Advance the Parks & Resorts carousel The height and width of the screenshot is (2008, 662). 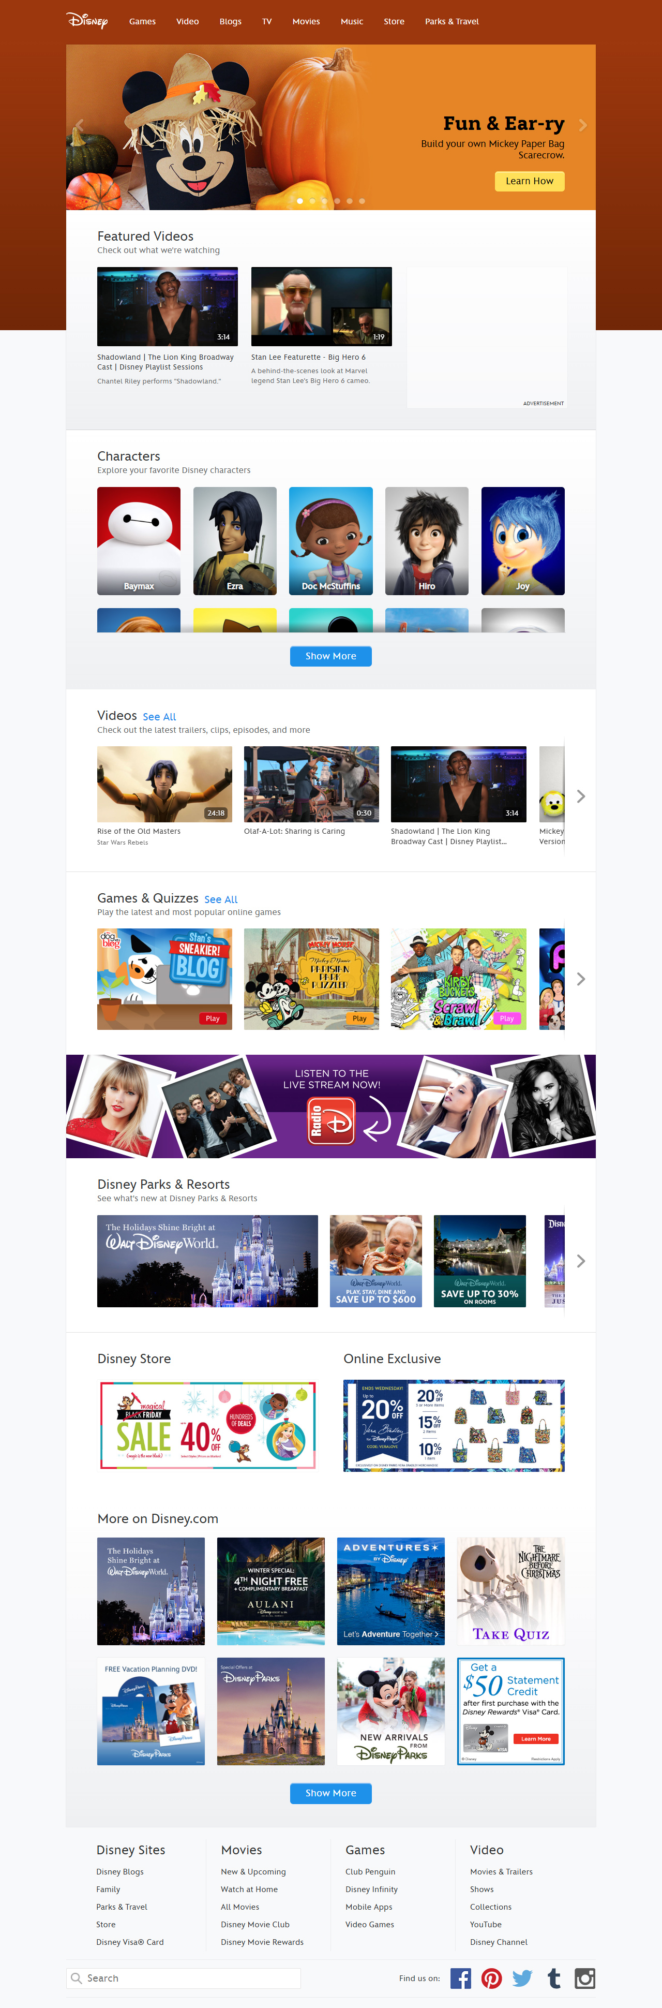coord(580,1261)
